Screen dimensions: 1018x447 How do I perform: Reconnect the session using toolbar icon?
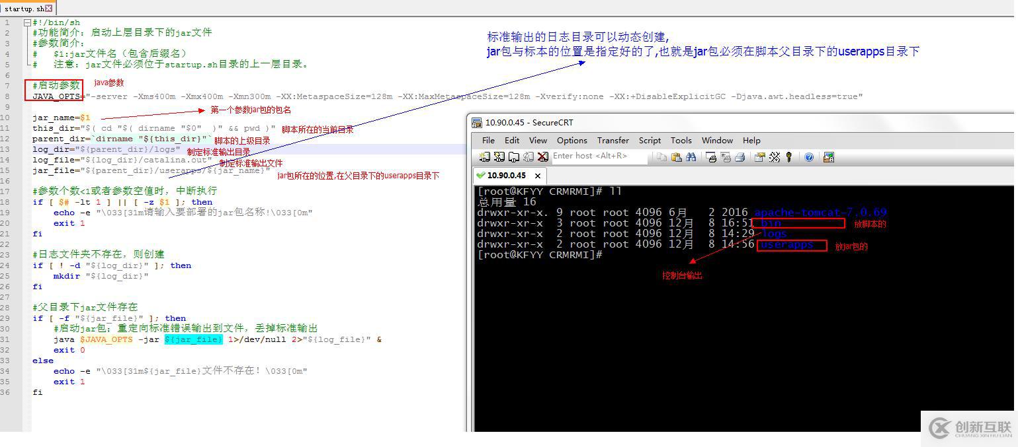click(x=527, y=156)
